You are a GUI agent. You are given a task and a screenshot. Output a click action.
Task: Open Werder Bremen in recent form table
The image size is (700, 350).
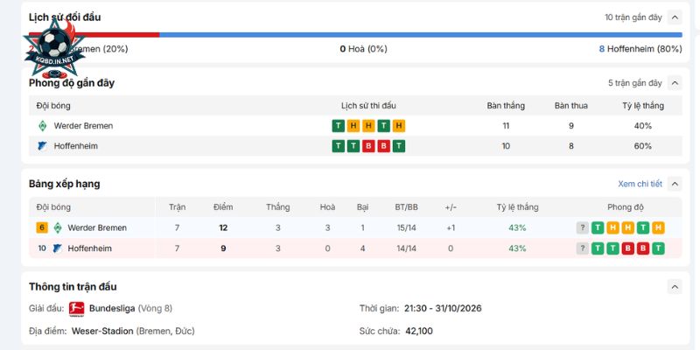pyautogui.click(x=83, y=126)
